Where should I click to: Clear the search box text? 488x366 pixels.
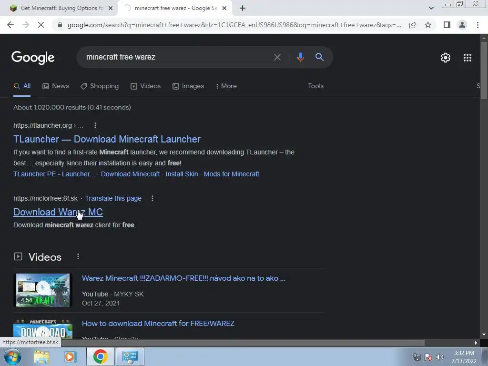tap(277, 57)
